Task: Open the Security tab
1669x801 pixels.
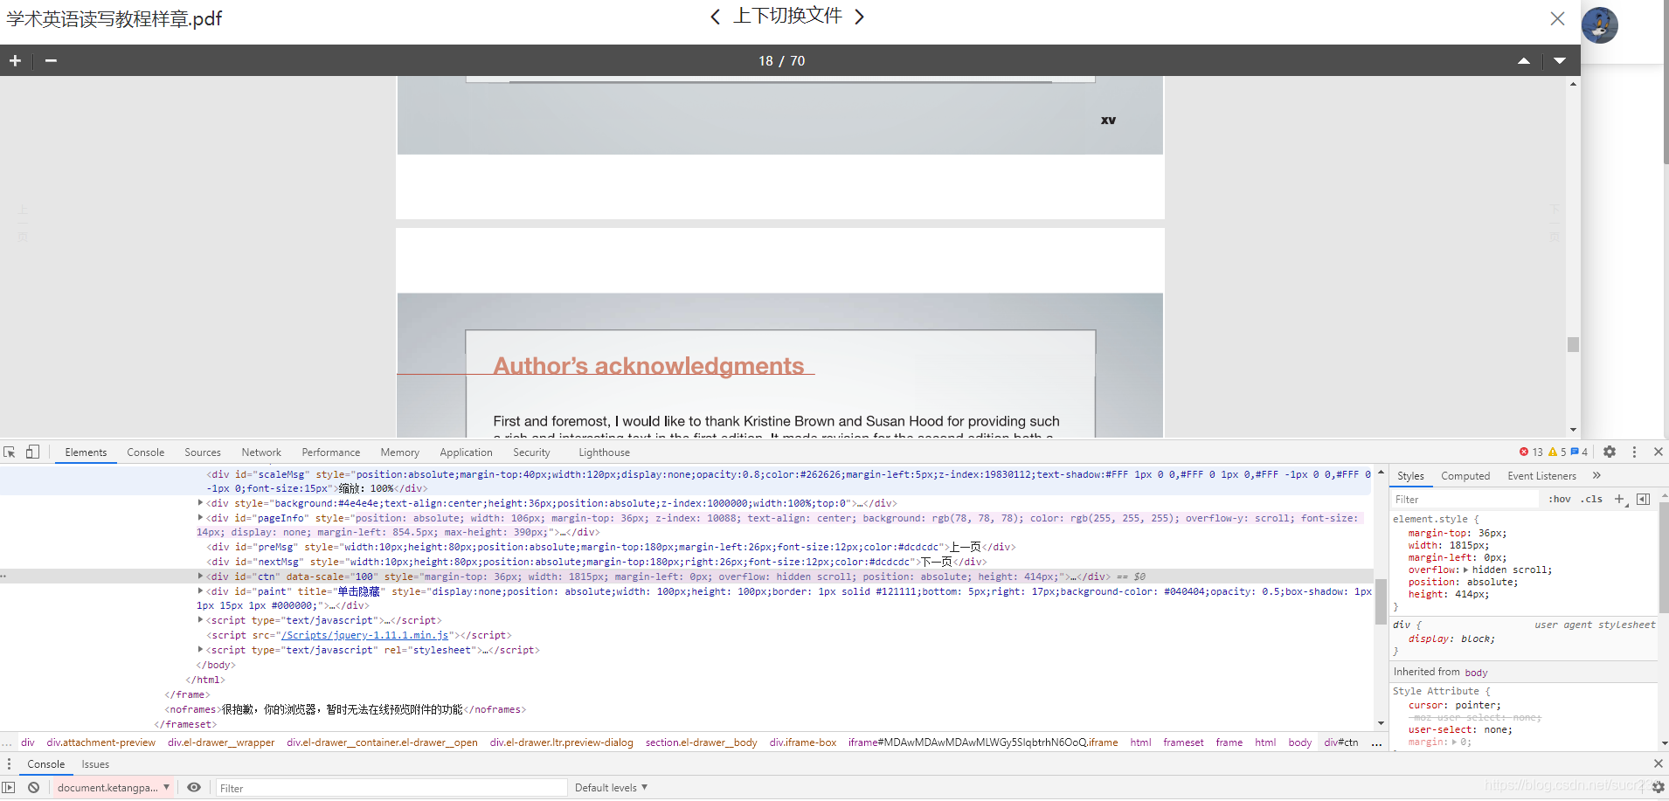Action: 531,452
